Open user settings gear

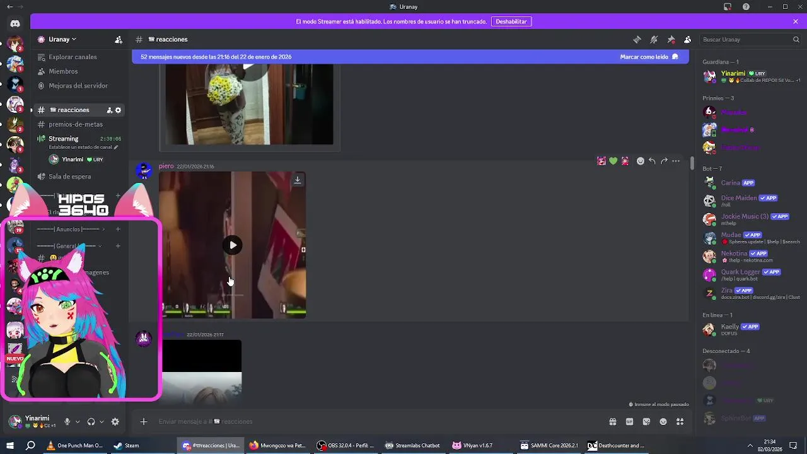[115, 422]
